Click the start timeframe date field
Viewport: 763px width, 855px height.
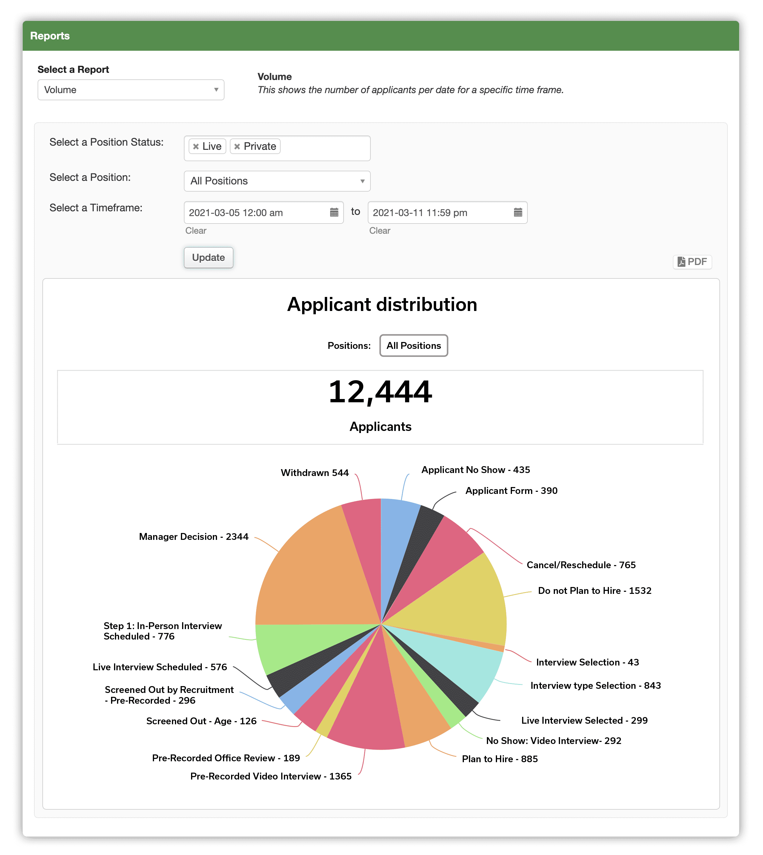coord(264,212)
